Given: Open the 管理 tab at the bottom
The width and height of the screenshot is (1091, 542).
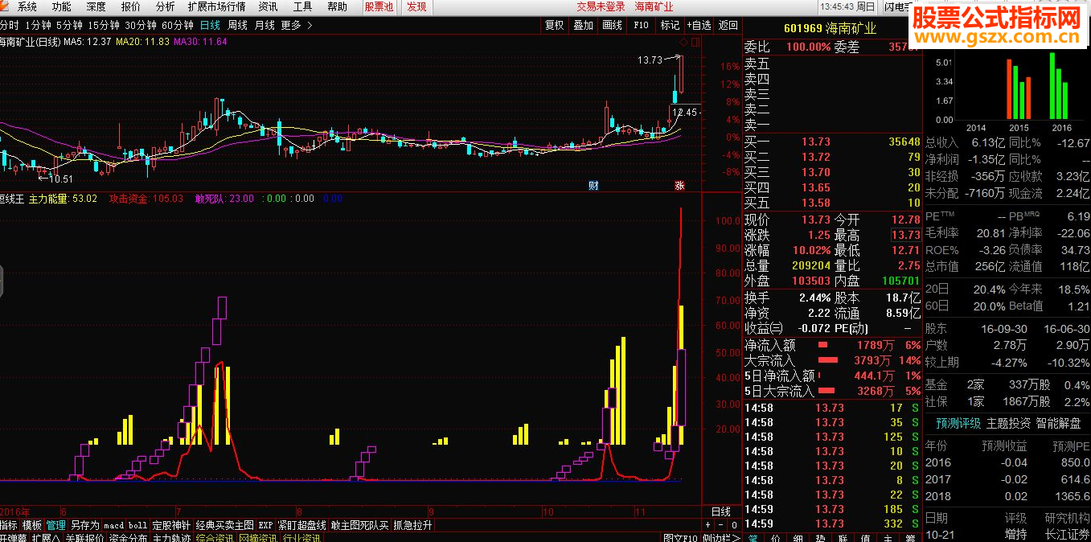Looking at the screenshot, I should coord(56,525).
